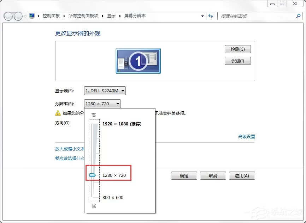The width and height of the screenshot is (306, 223).
Task: Click the 识别(I) button
Action: [238, 61]
